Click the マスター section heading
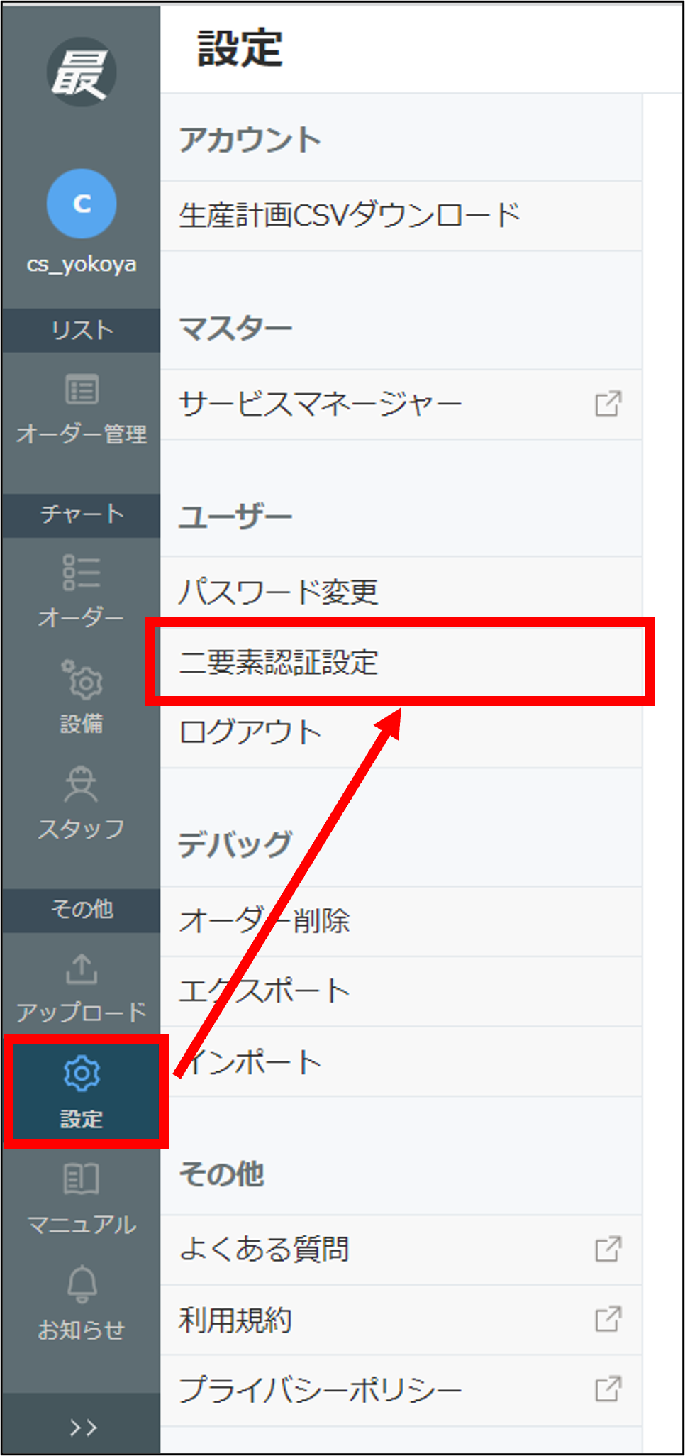The image size is (685, 1456). [235, 329]
